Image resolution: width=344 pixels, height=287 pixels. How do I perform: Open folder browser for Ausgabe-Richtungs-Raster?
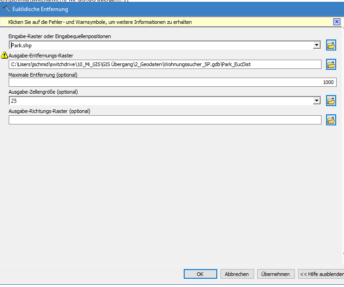pos(331,120)
